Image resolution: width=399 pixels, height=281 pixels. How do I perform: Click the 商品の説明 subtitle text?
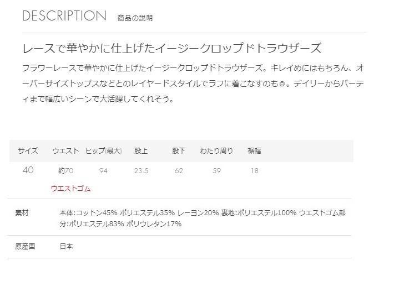[135, 18]
